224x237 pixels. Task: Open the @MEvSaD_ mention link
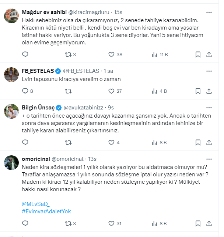pos(36,204)
